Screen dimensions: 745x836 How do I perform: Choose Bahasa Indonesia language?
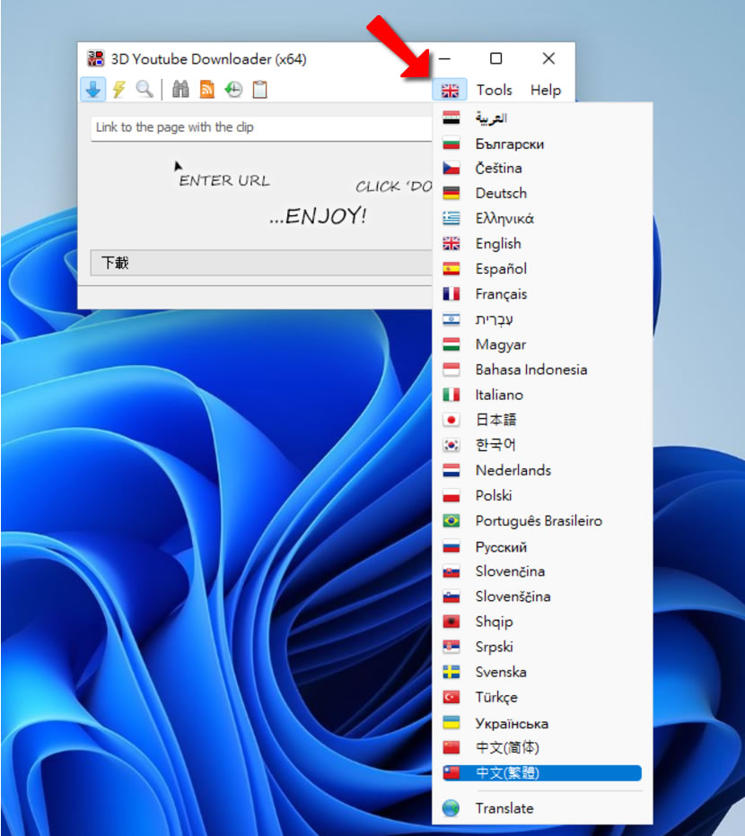[542, 370]
